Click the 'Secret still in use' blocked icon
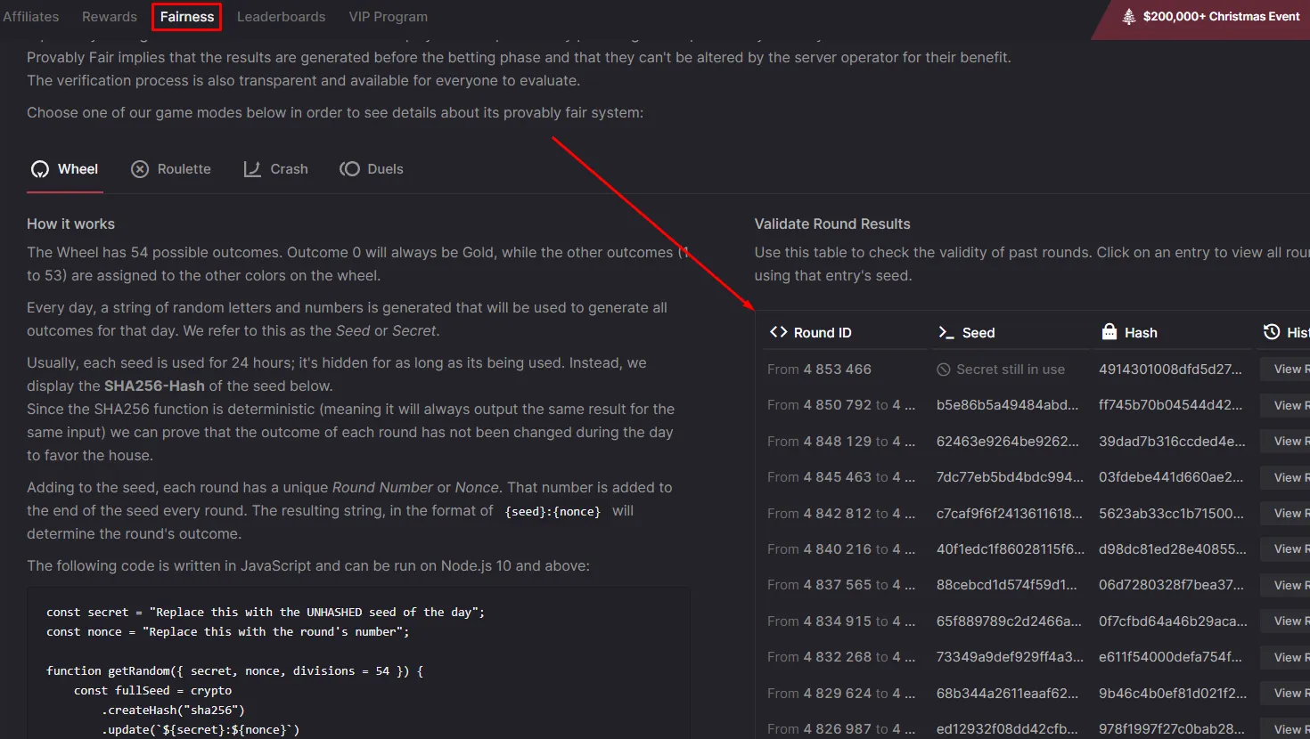This screenshot has width=1310, height=739. click(943, 369)
